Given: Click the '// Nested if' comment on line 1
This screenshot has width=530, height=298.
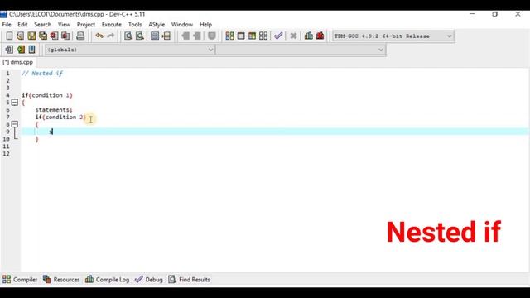Looking at the screenshot, I should point(42,74).
